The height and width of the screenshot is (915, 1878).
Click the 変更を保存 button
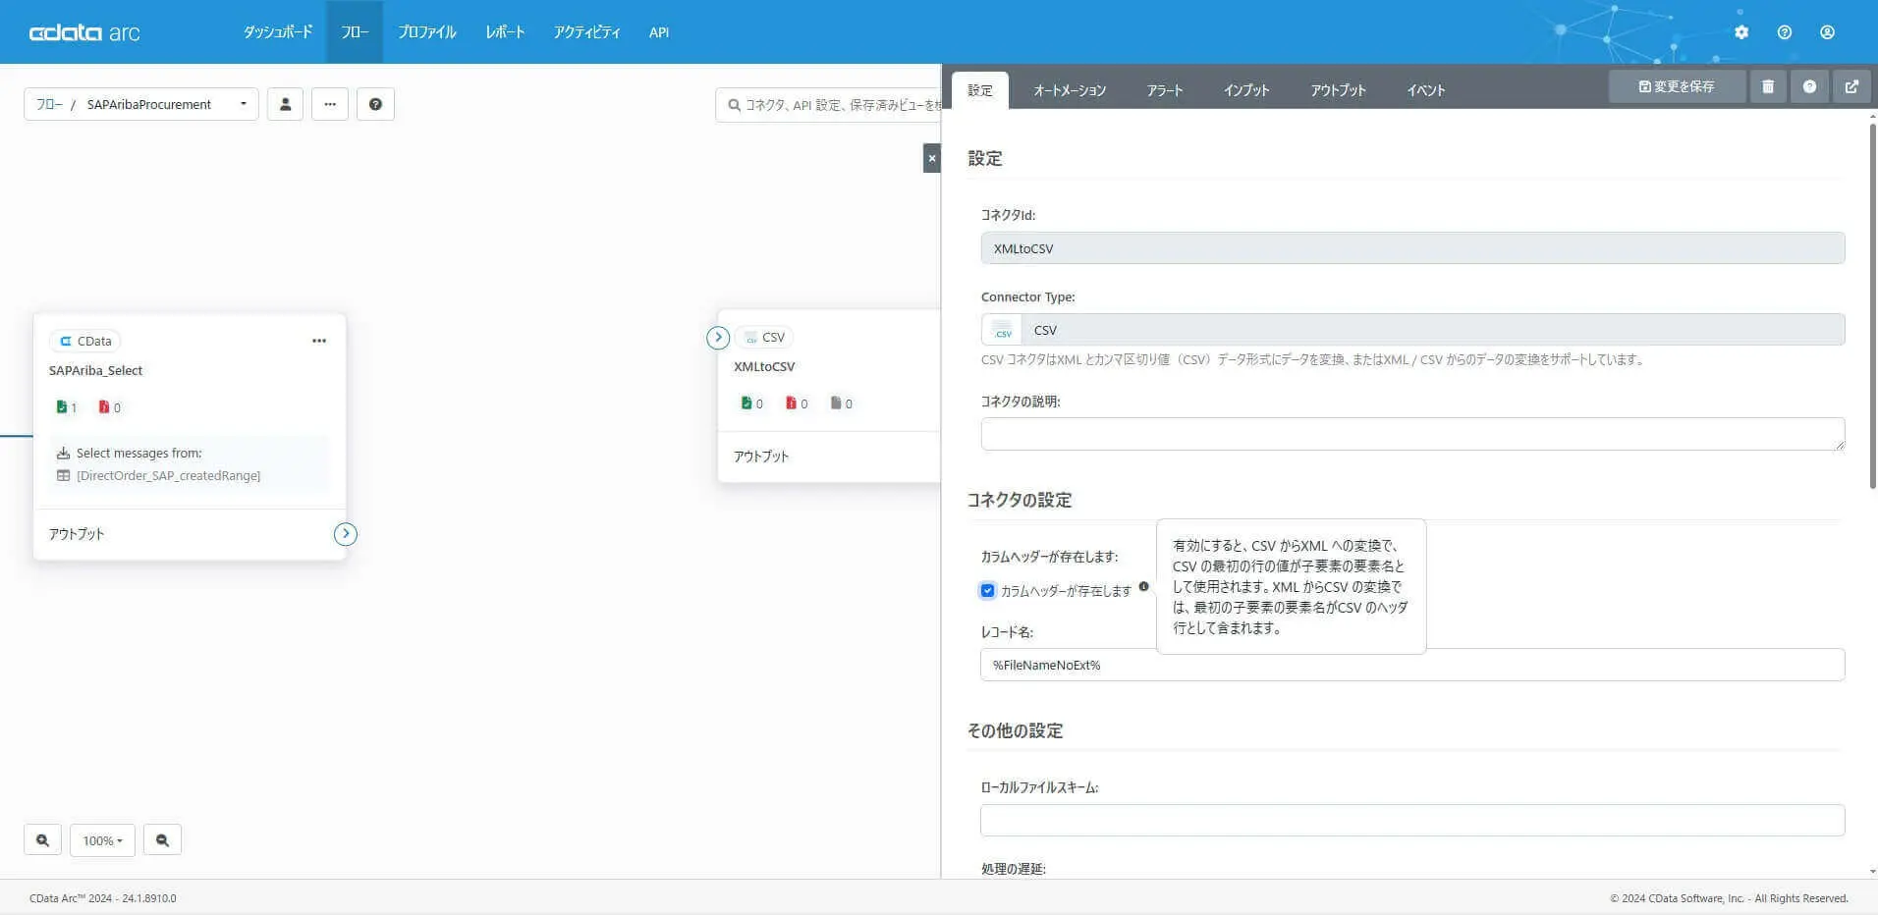coord(1677,86)
